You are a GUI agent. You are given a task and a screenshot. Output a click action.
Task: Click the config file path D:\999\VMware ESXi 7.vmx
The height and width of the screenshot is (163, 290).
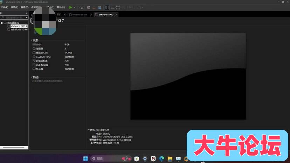pos(118,137)
